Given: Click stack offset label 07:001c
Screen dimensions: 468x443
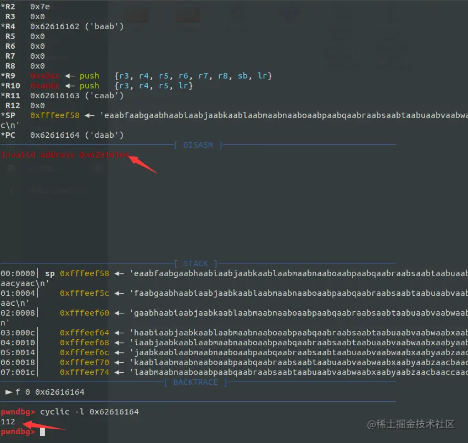Looking at the screenshot, I should [18, 372].
